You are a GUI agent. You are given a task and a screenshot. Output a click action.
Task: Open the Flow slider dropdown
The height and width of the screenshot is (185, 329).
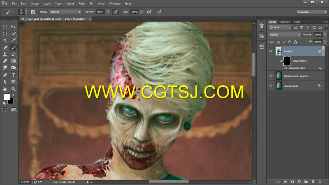141,12
